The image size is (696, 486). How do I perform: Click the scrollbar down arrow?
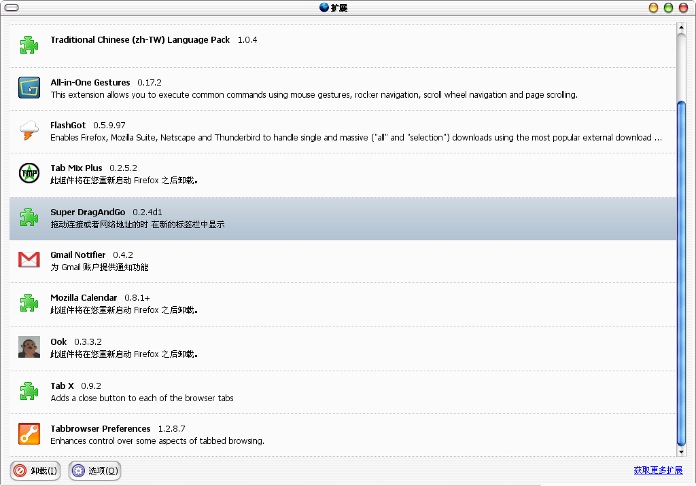click(x=681, y=452)
